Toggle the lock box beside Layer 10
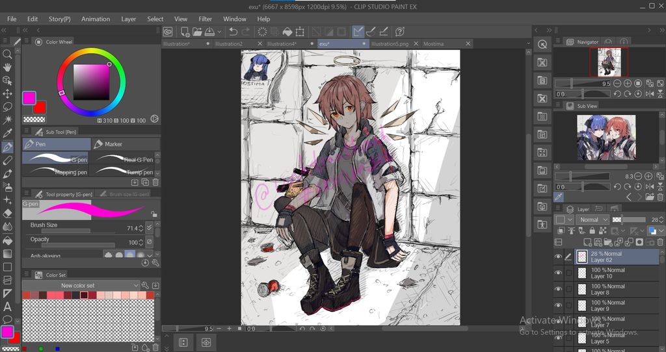The height and width of the screenshot is (352, 666). point(568,273)
